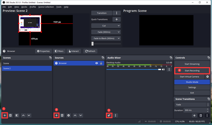Move scene down arrow in Scenes panel
Image resolution: width=212 pixels, height=125 pixels.
29,115
